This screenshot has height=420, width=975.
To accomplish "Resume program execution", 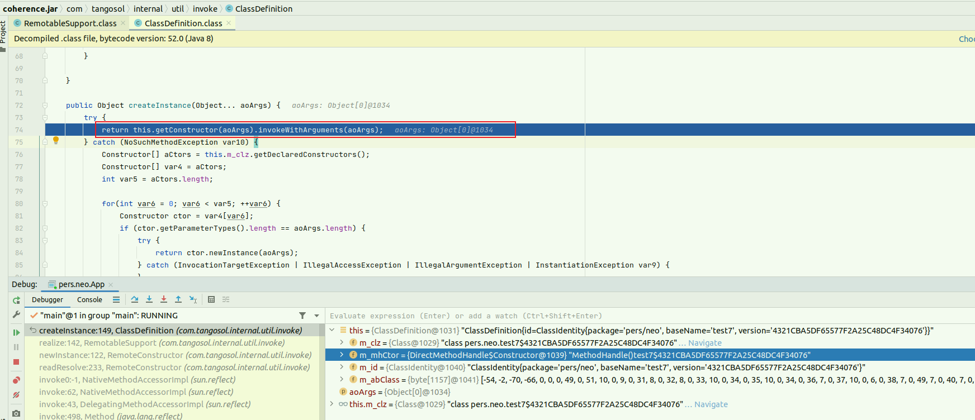I will (x=16, y=332).
